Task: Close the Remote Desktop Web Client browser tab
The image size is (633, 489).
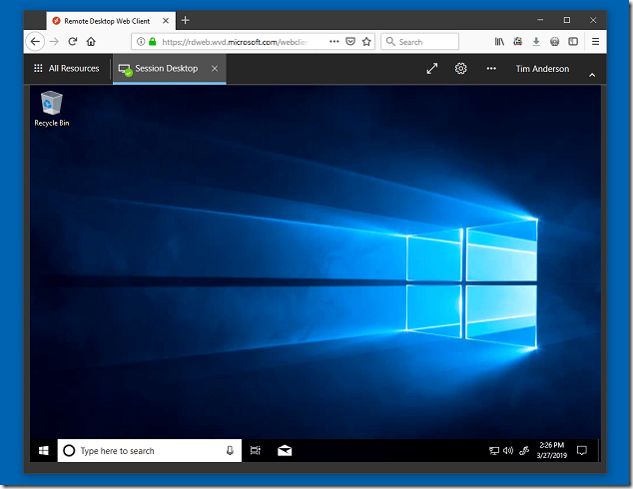Action: pyautogui.click(x=166, y=21)
